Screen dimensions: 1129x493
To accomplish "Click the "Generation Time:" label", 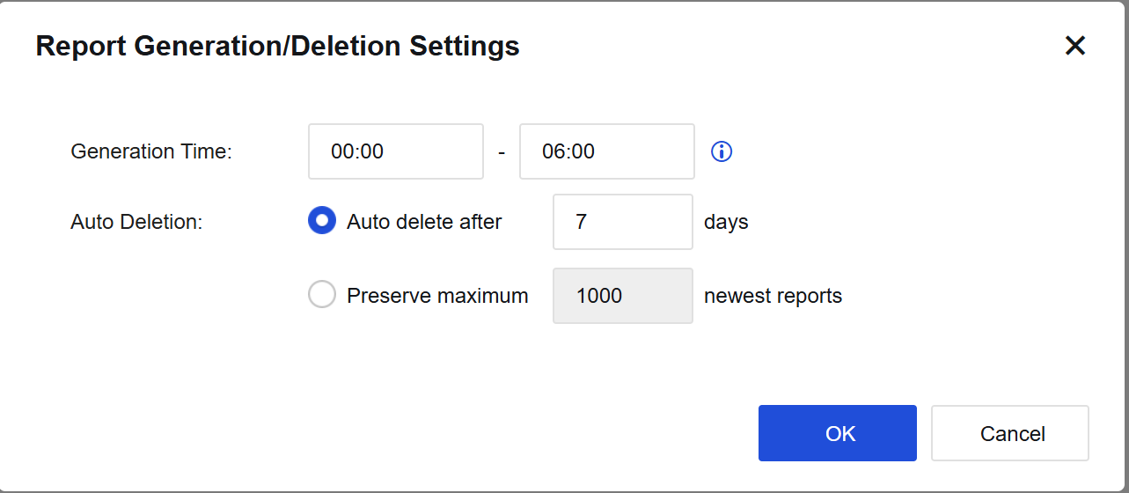I will coord(151,151).
